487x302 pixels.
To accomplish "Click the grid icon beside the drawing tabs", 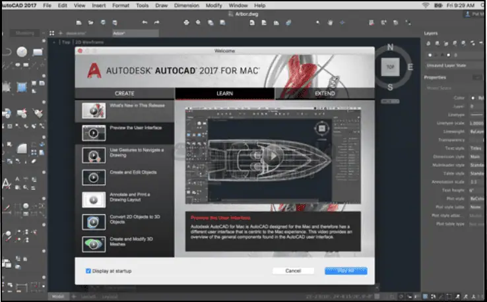I will click(52, 32).
